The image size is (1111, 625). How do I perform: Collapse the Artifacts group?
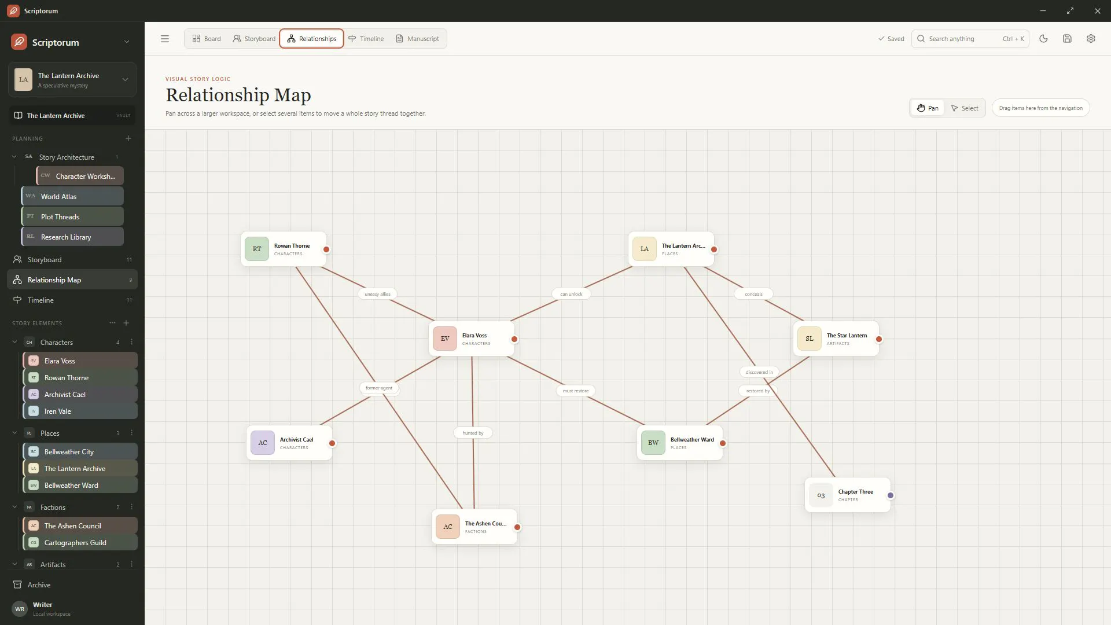[14, 564]
